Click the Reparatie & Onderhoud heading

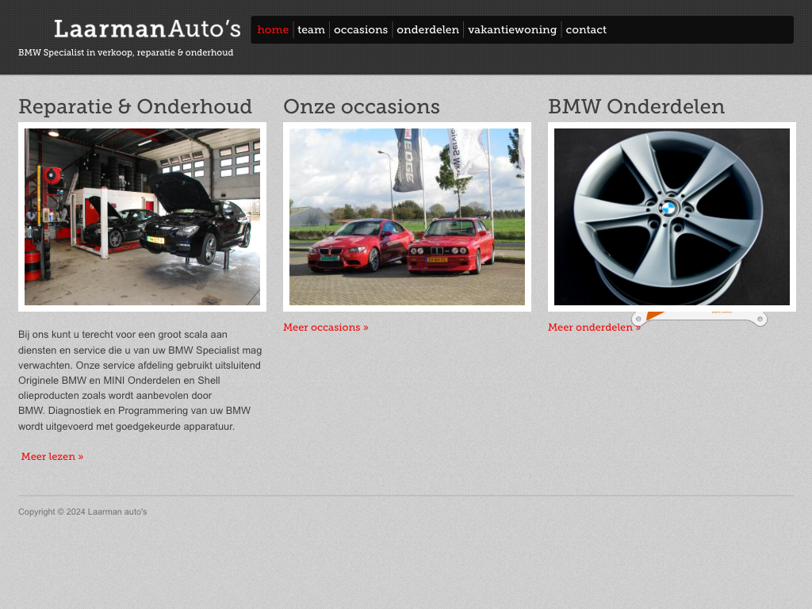pyautogui.click(x=135, y=106)
